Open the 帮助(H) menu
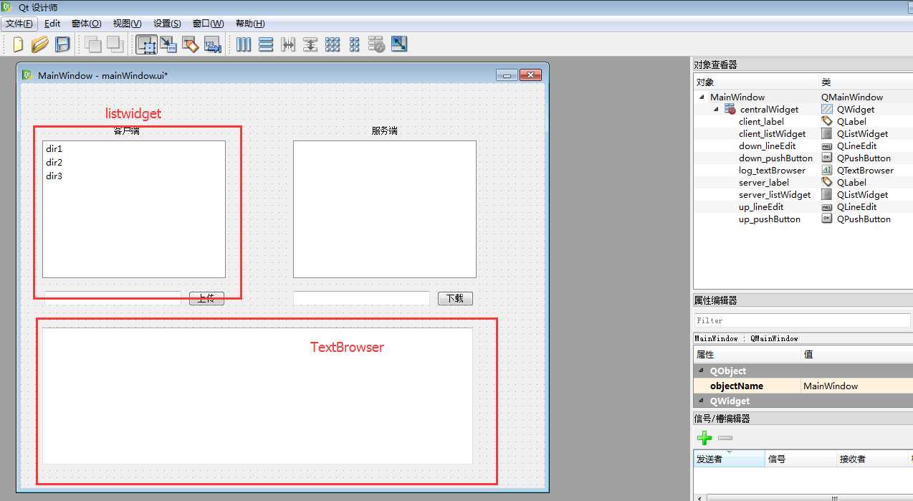Screen dimensions: 913x501 (250, 24)
